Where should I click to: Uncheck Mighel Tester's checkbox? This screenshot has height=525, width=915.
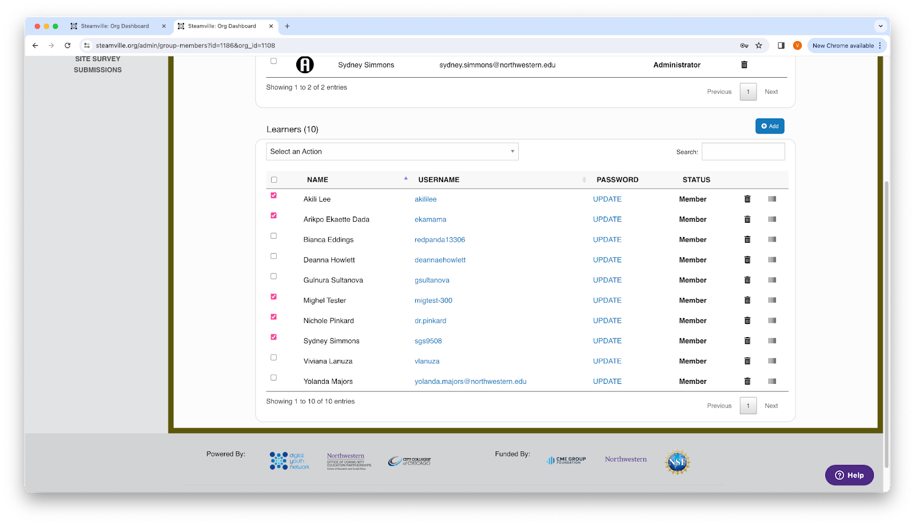coord(273,296)
